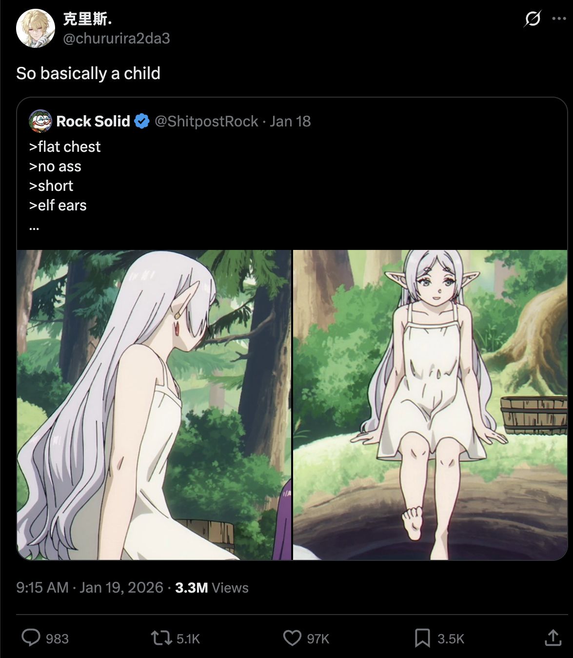
Task: Click the 9:15 AM Jan 19, 2026 timestamp
Action: pyautogui.click(x=90, y=587)
